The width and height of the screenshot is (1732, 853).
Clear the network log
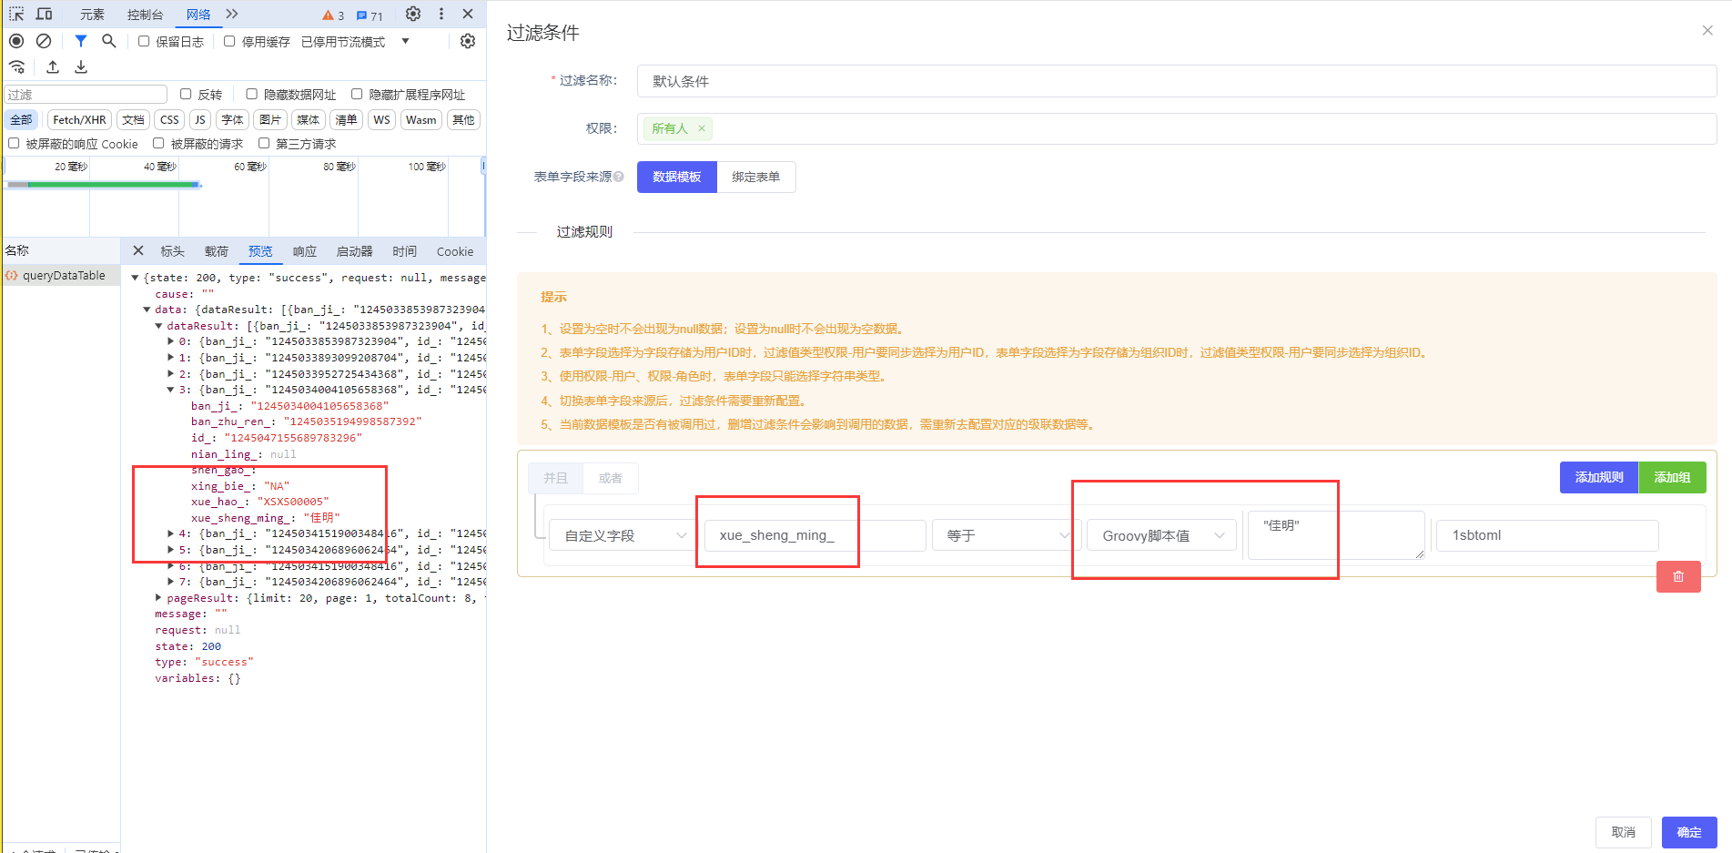click(x=44, y=41)
